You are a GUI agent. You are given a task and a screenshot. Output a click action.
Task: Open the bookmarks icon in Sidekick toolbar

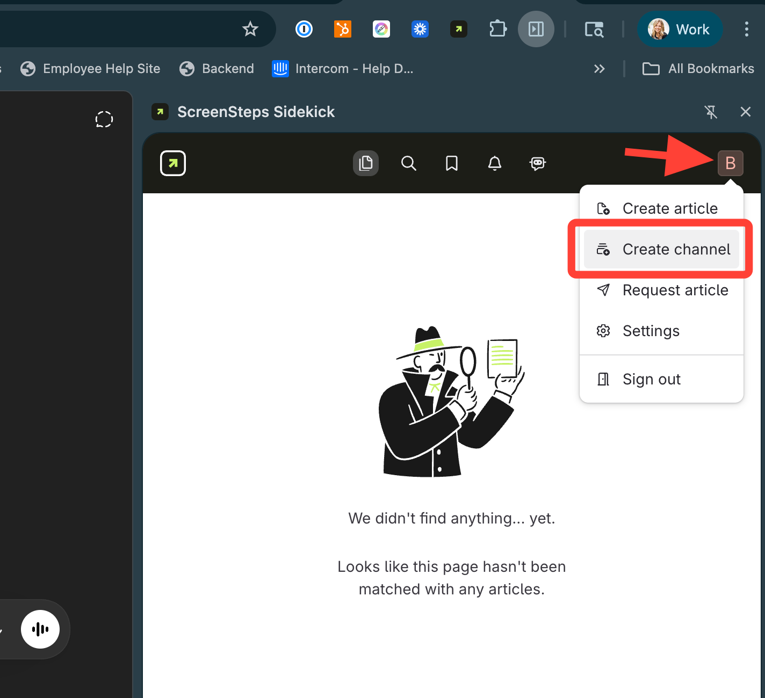(x=452, y=163)
